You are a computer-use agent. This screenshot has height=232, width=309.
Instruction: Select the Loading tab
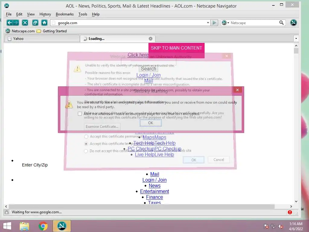[x=117, y=39]
